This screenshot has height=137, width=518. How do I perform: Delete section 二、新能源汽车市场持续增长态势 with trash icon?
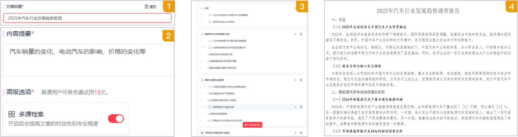[x=301, y=34]
